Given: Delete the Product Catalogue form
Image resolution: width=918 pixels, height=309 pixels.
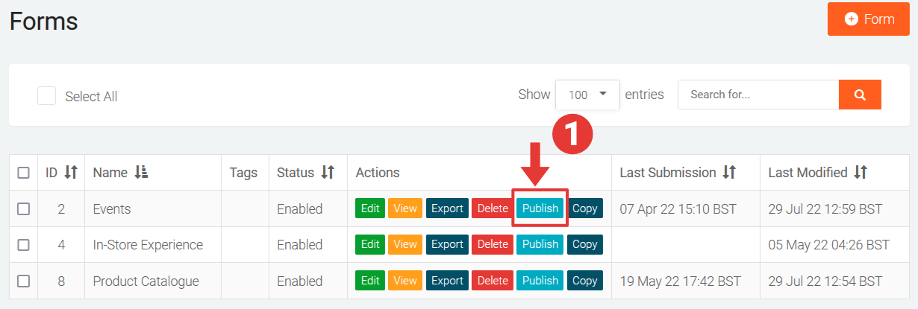Looking at the screenshot, I should point(492,281).
